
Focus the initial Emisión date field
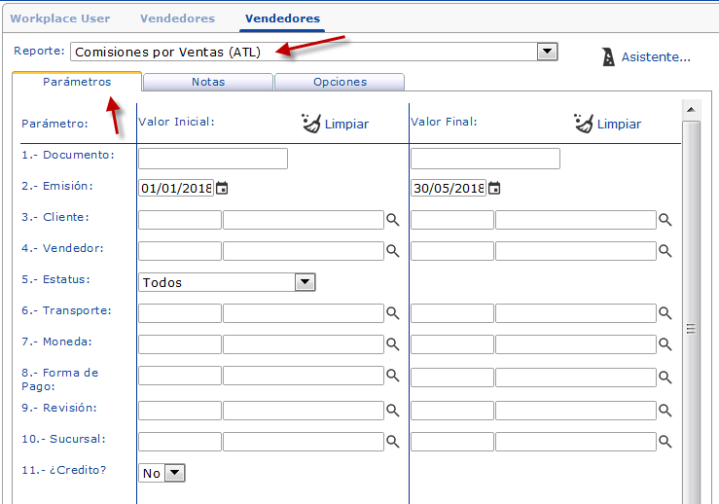coord(176,188)
